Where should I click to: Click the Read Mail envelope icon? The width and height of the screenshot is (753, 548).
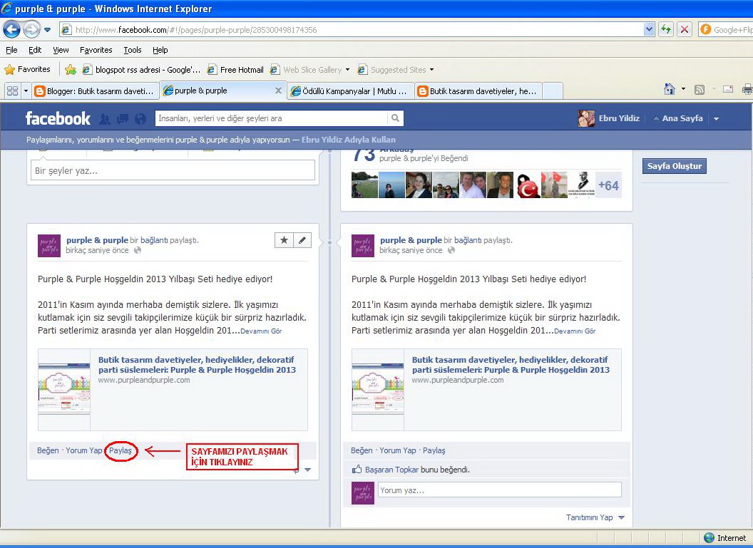(728, 89)
